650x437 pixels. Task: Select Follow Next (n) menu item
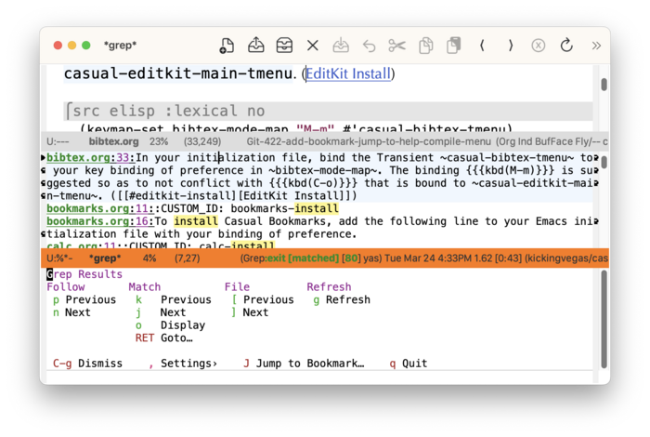(x=71, y=312)
